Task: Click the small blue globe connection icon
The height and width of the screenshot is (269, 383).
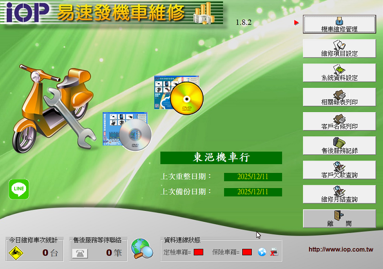Action: coord(262,252)
